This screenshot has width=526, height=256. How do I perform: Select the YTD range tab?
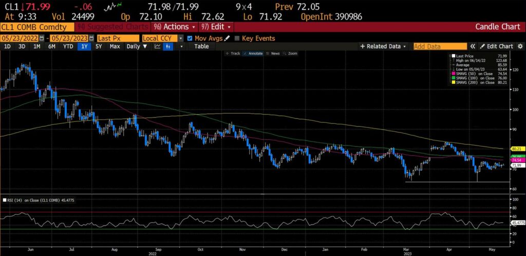tap(68, 47)
